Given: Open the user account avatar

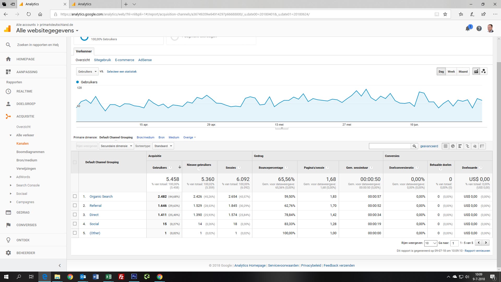Looking at the screenshot, I should [490, 28].
